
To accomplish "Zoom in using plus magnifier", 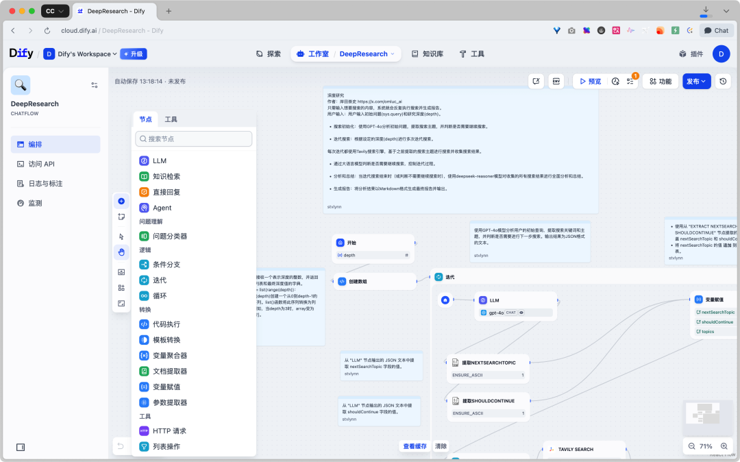I will (x=724, y=446).
